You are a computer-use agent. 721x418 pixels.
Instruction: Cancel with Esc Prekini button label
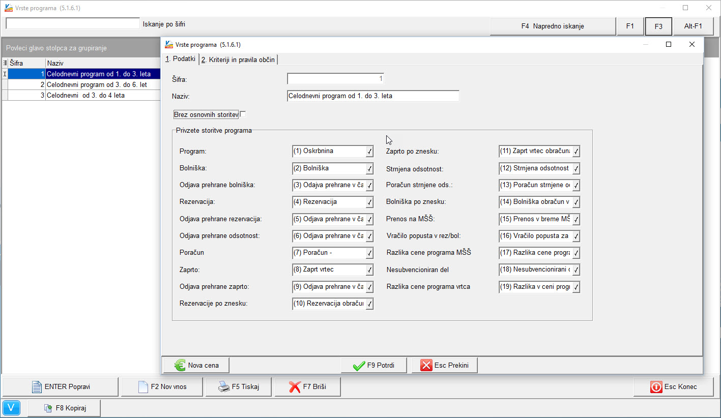451,366
